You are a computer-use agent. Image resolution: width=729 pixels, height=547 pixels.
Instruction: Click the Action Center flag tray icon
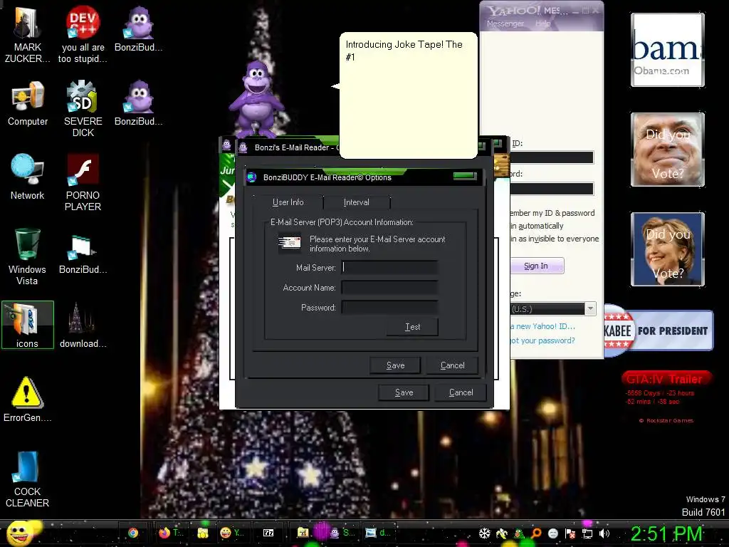pyautogui.click(x=570, y=533)
